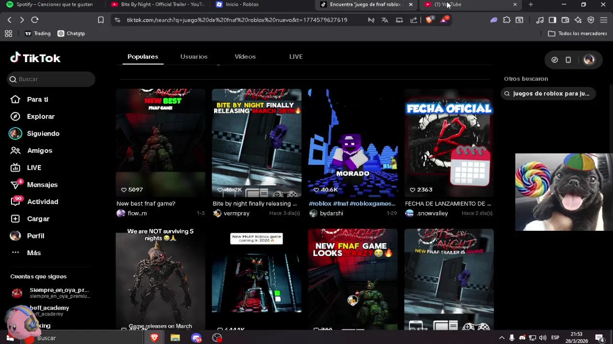Screen dimensions: 613x344
Task: Open 'NEW FNAF GAME LOOKS CRAZY' video
Action: point(352,279)
